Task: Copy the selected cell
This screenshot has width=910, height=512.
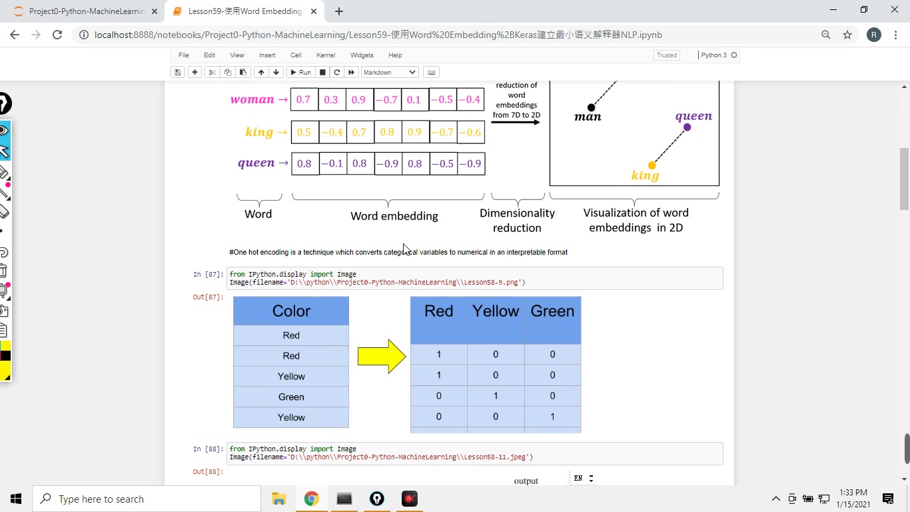Action: pyautogui.click(x=228, y=72)
